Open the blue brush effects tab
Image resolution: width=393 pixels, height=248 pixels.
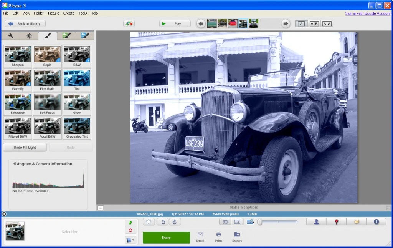[x=85, y=36]
